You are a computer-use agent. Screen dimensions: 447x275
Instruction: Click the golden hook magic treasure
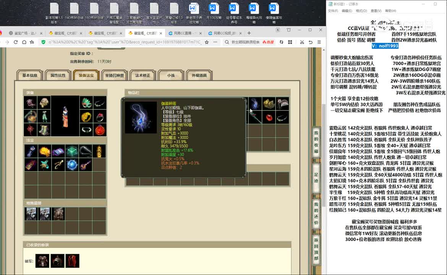coord(58,165)
